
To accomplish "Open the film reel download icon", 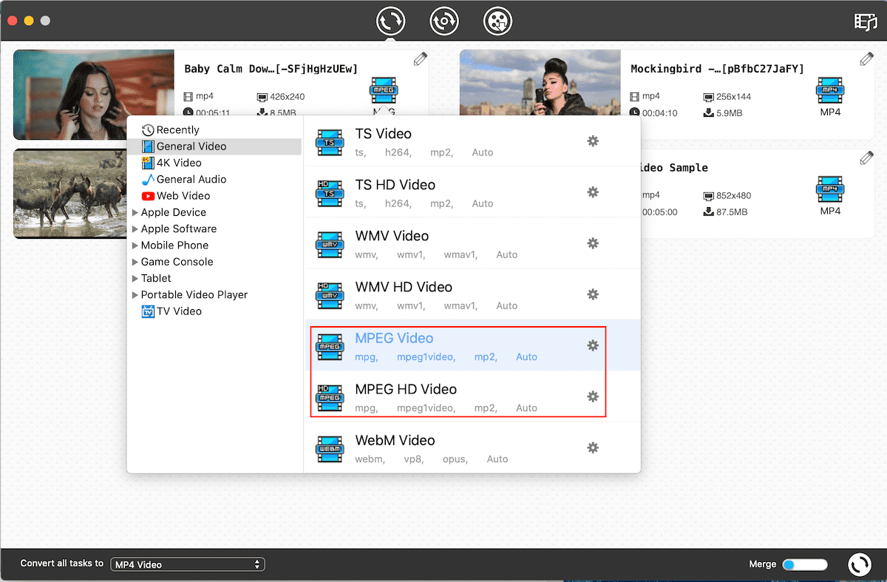I will (497, 21).
